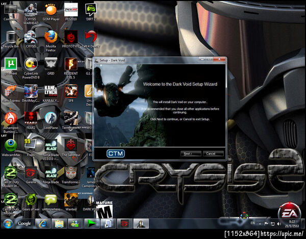Click the volume speaker tray icon

click(279, 224)
